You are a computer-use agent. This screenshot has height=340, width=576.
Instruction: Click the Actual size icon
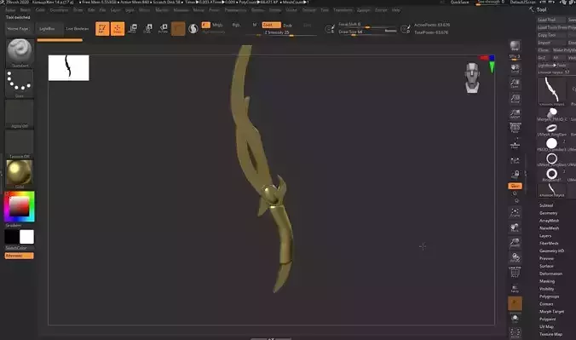(515, 99)
